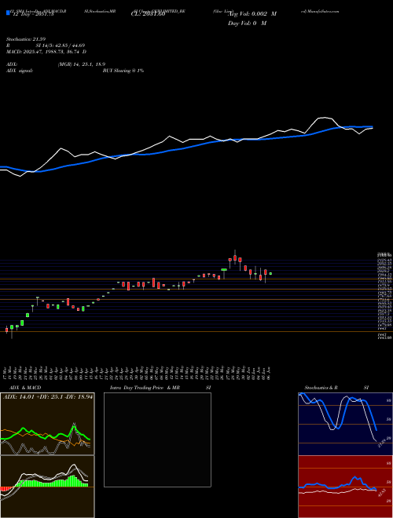Click the white price line peak in upper chart

325,118
